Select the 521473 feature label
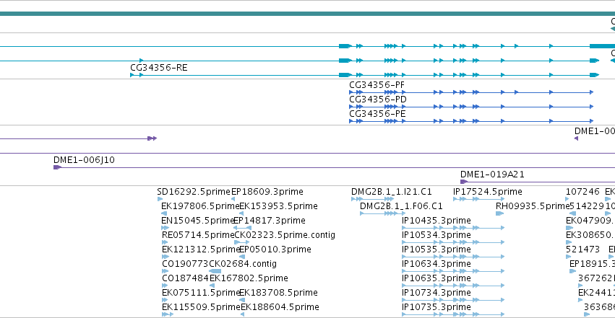The height and width of the screenshot is (318, 615). click(x=582, y=249)
